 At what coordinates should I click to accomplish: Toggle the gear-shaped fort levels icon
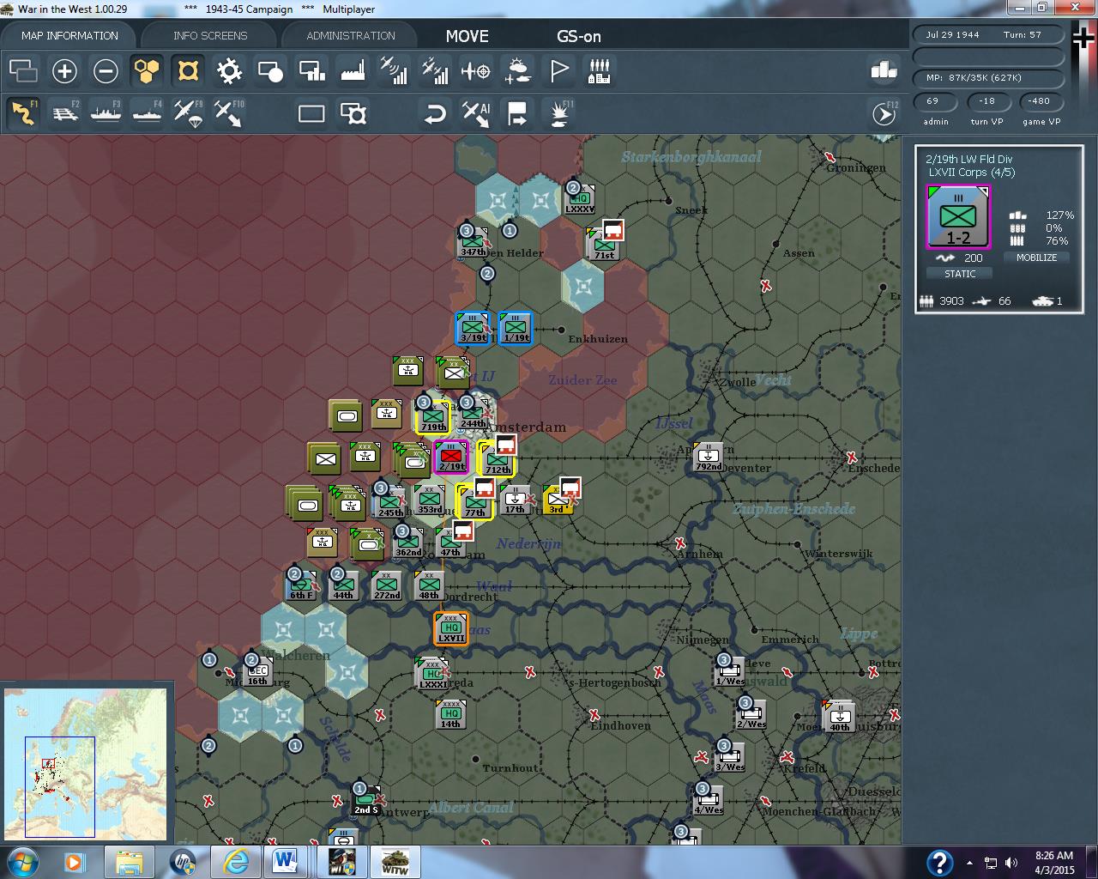pyautogui.click(x=229, y=71)
